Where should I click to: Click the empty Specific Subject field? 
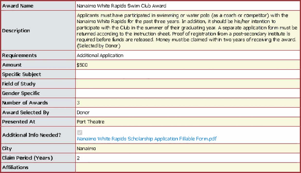coord(187,74)
